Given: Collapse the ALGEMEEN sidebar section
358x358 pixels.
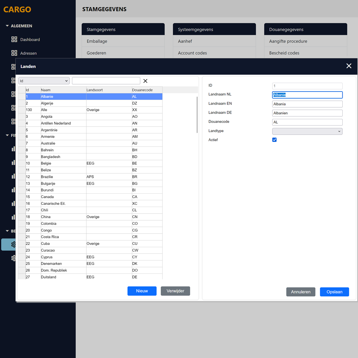Looking at the screenshot, I should point(7,26).
